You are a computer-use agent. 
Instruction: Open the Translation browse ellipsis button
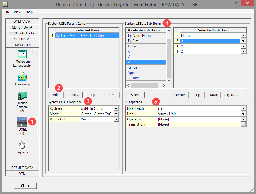click(x=243, y=125)
